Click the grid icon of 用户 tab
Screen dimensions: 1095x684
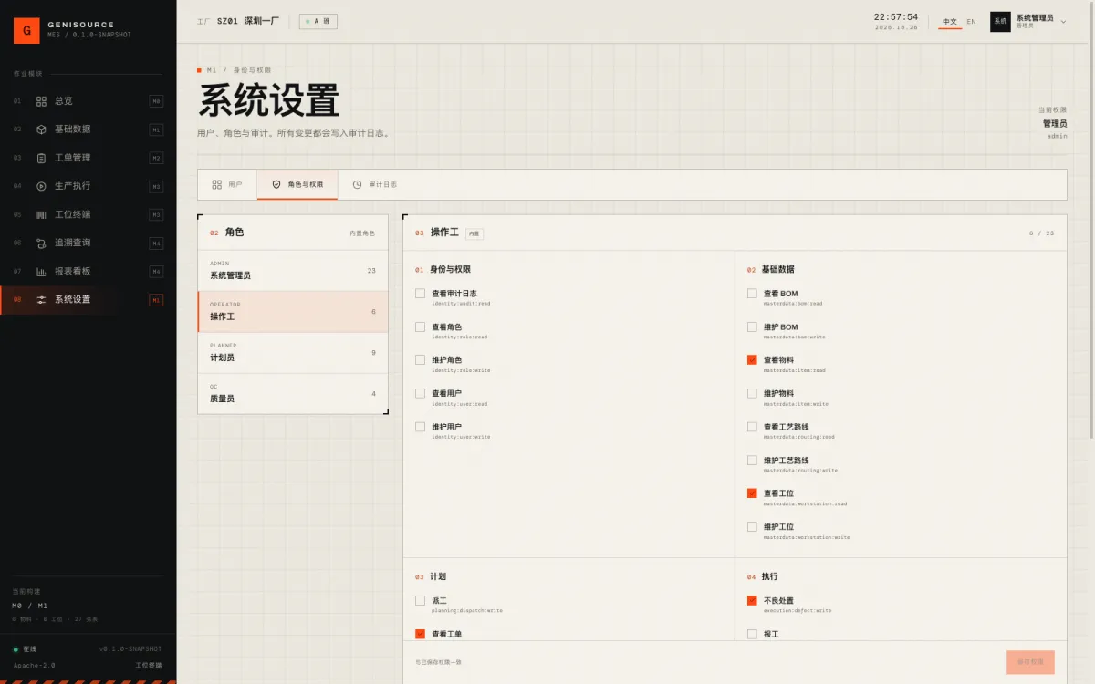tap(217, 184)
